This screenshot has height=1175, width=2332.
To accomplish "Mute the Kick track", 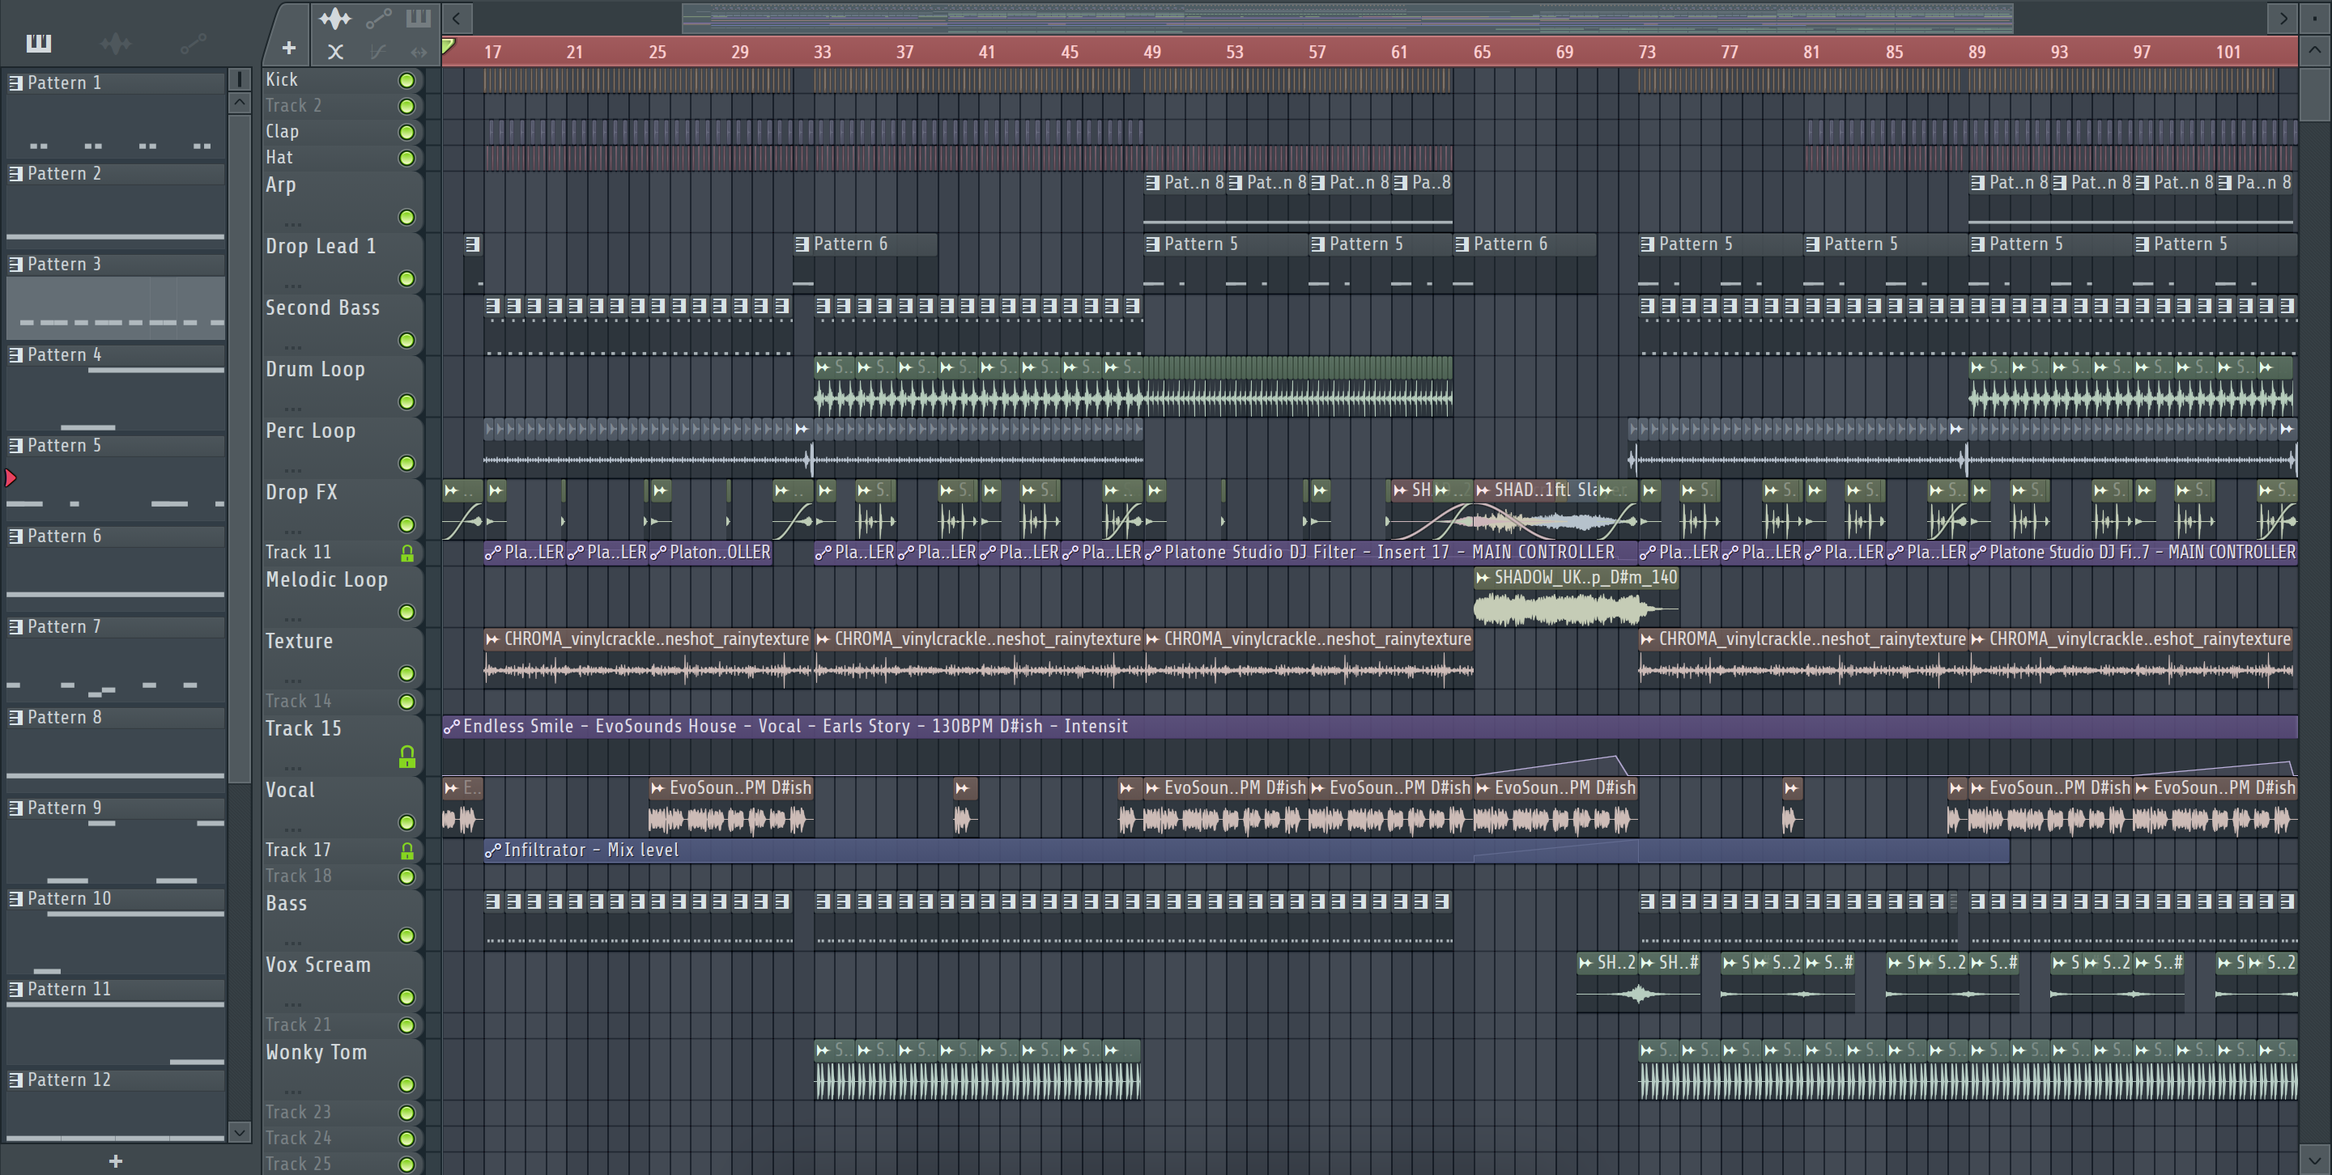I will click(406, 80).
